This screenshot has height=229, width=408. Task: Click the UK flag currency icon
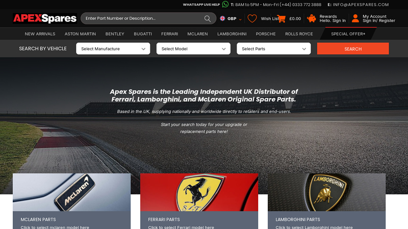(222, 18)
